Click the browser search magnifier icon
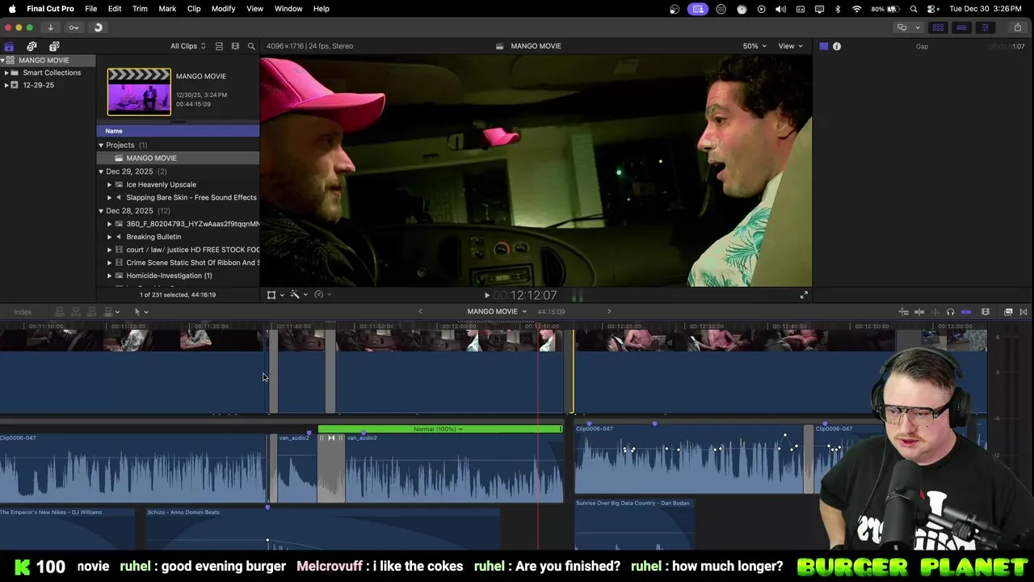Image resolution: width=1034 pixels, height=582 pixels. pos(251,46)
